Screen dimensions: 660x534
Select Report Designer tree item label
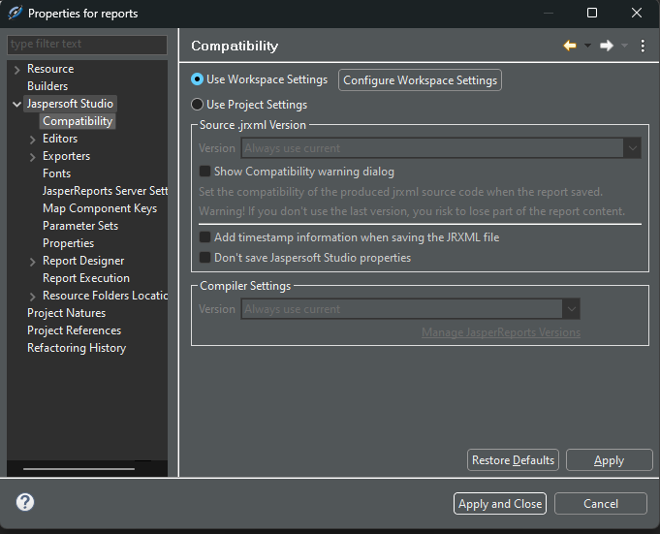pos(83,261)
